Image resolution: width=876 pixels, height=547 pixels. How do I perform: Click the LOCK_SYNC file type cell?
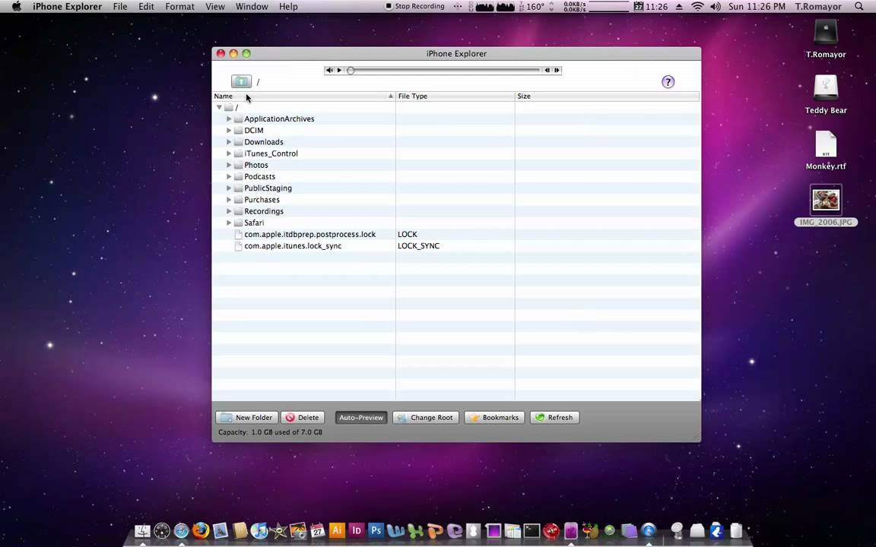pyautogui.click(x=418, y=245)
